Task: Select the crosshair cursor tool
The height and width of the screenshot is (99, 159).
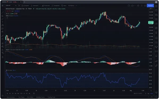Action: [x=3, y=9]
